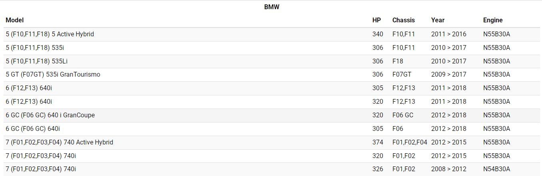Select the 640 i GranCoupe model entry

click(x=50, y=115)
